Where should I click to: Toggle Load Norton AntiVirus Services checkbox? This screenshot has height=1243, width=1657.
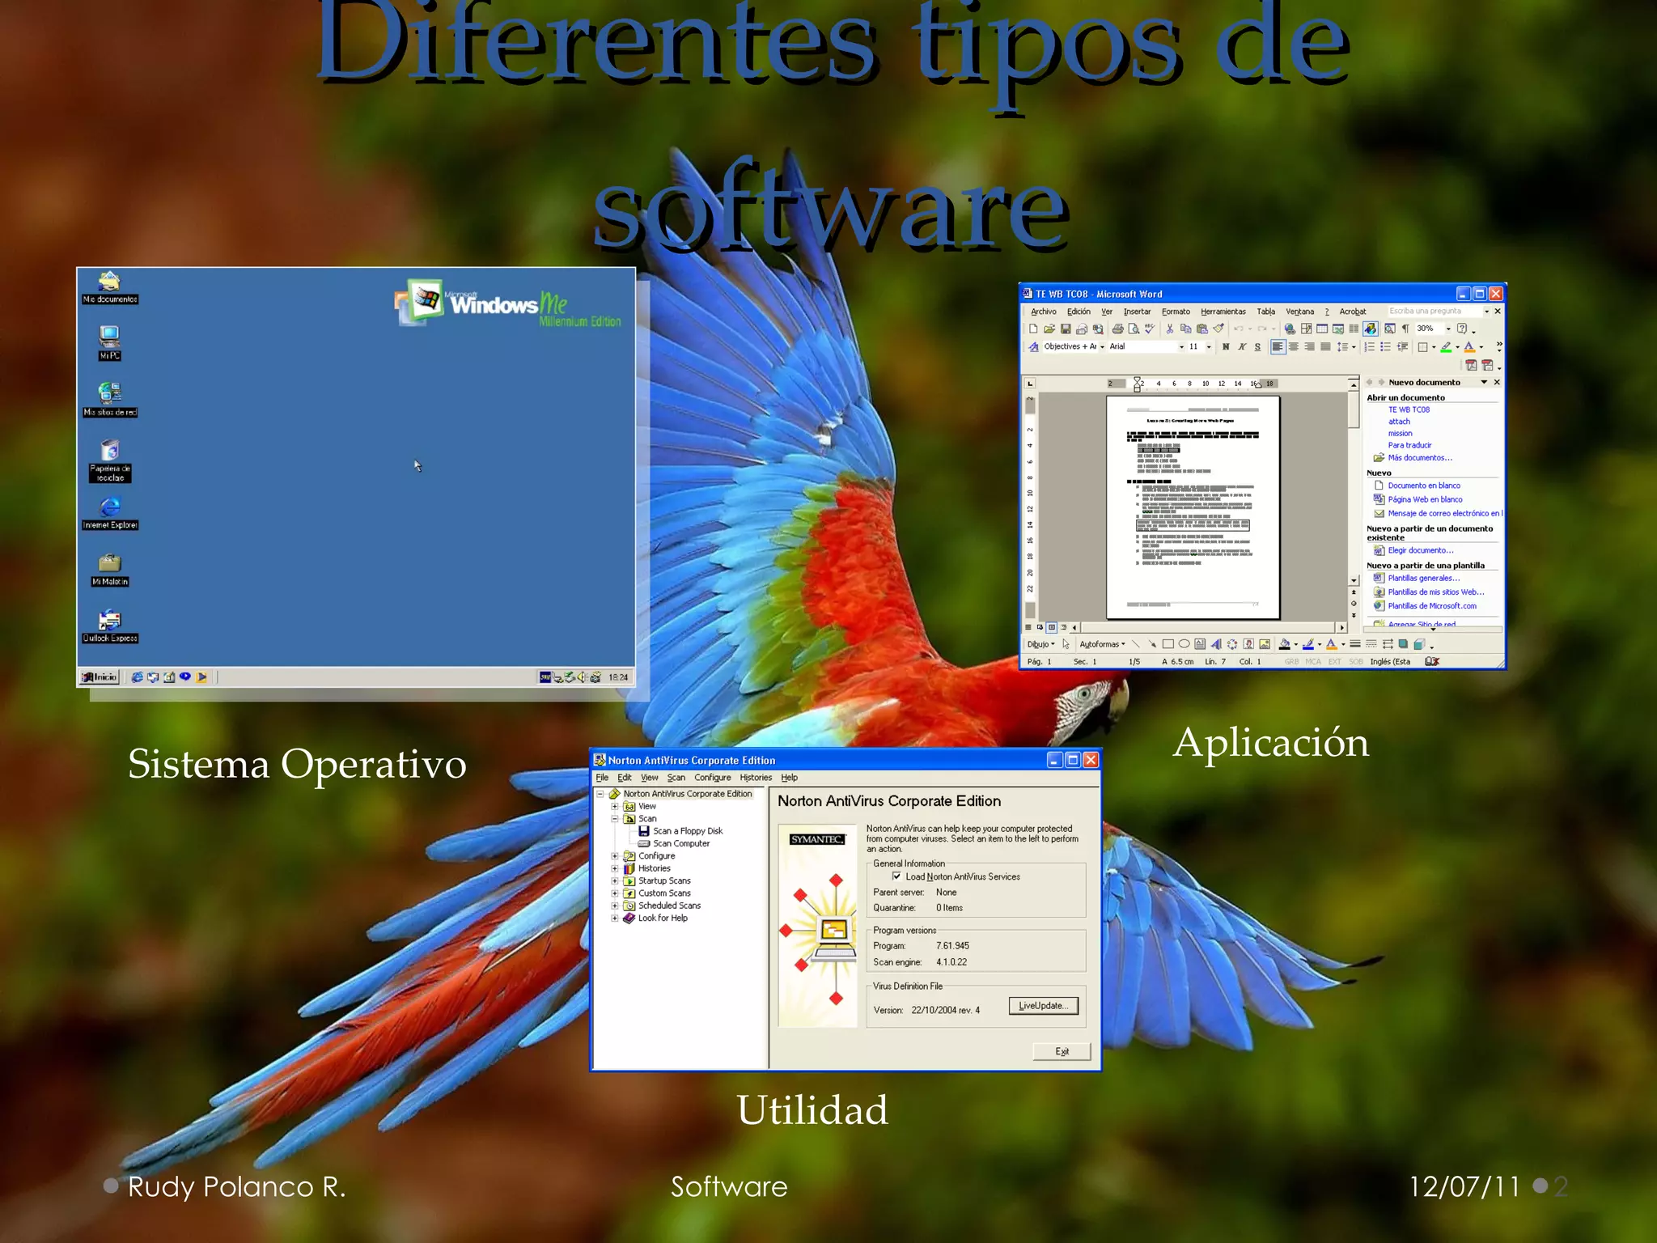(896, 876)
